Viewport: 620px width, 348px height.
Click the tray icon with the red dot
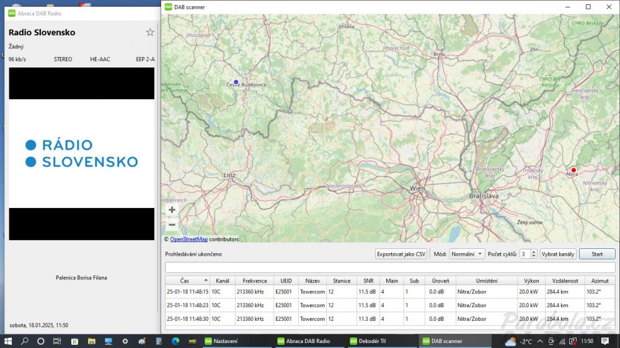tap(572, 341)
